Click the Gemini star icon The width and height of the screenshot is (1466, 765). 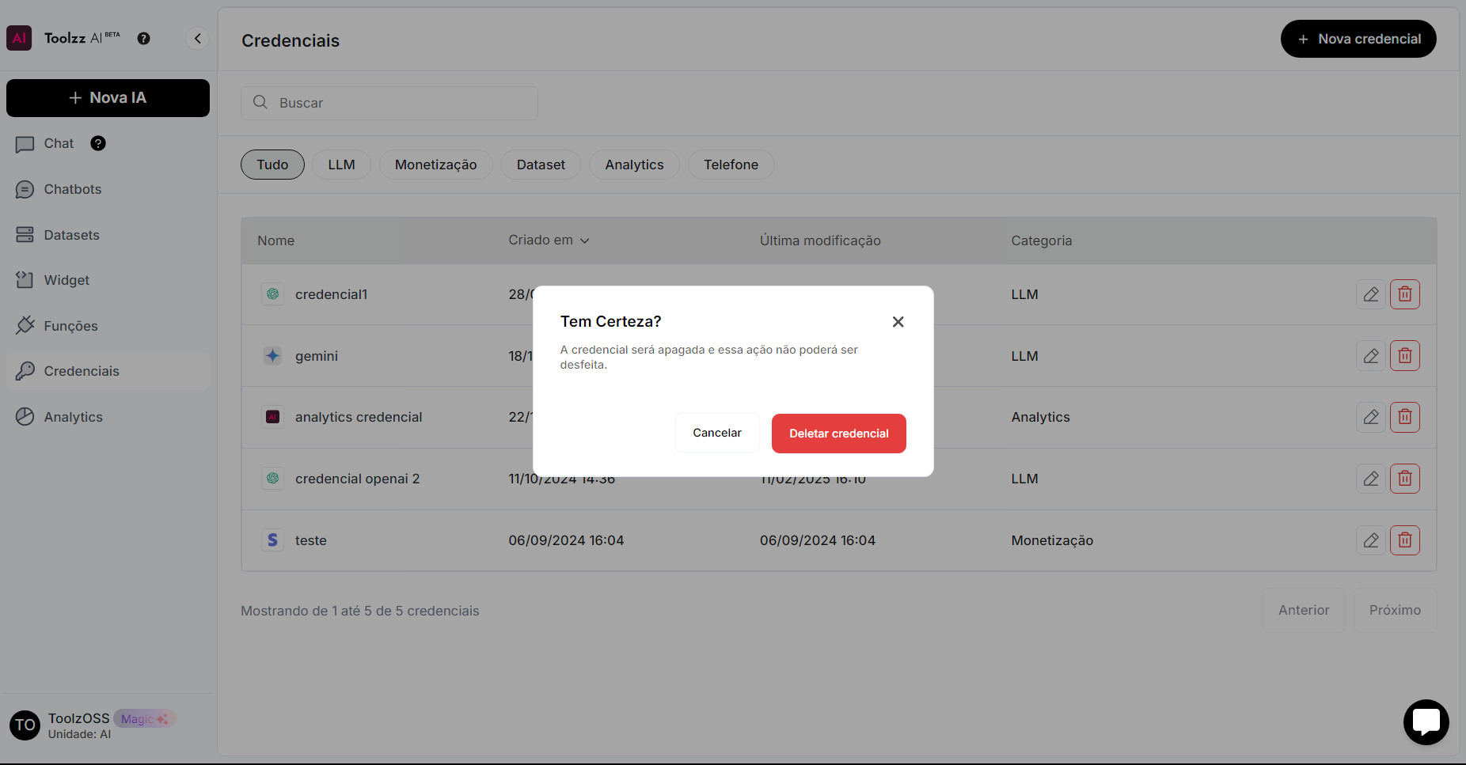pyautogui.click(x=272, y=356)
